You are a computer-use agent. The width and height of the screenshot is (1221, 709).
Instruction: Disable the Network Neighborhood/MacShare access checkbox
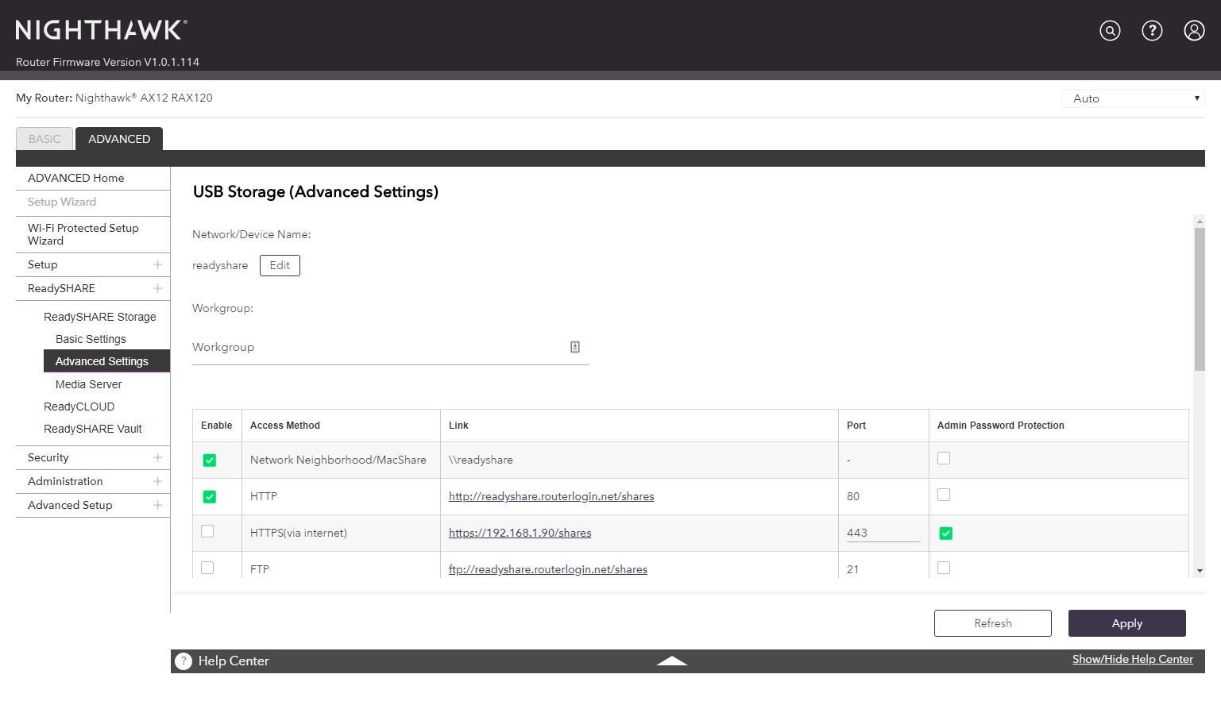click(x=210, y=460)
